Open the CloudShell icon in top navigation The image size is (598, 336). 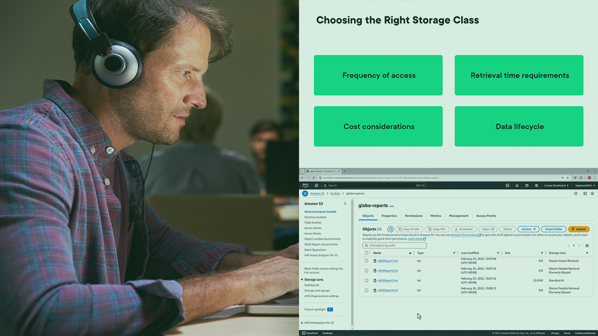click(507, 185)
